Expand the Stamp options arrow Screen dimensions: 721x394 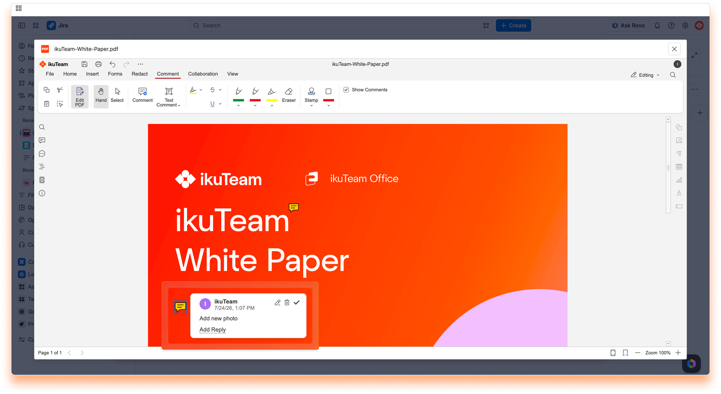coord(311,106)
